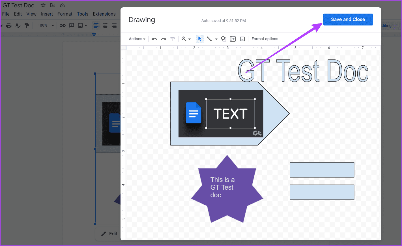Click the Paint format roller in Drawing toolbar
The height and width of the screenshot is (246, 402).
(x=173, y=39)
